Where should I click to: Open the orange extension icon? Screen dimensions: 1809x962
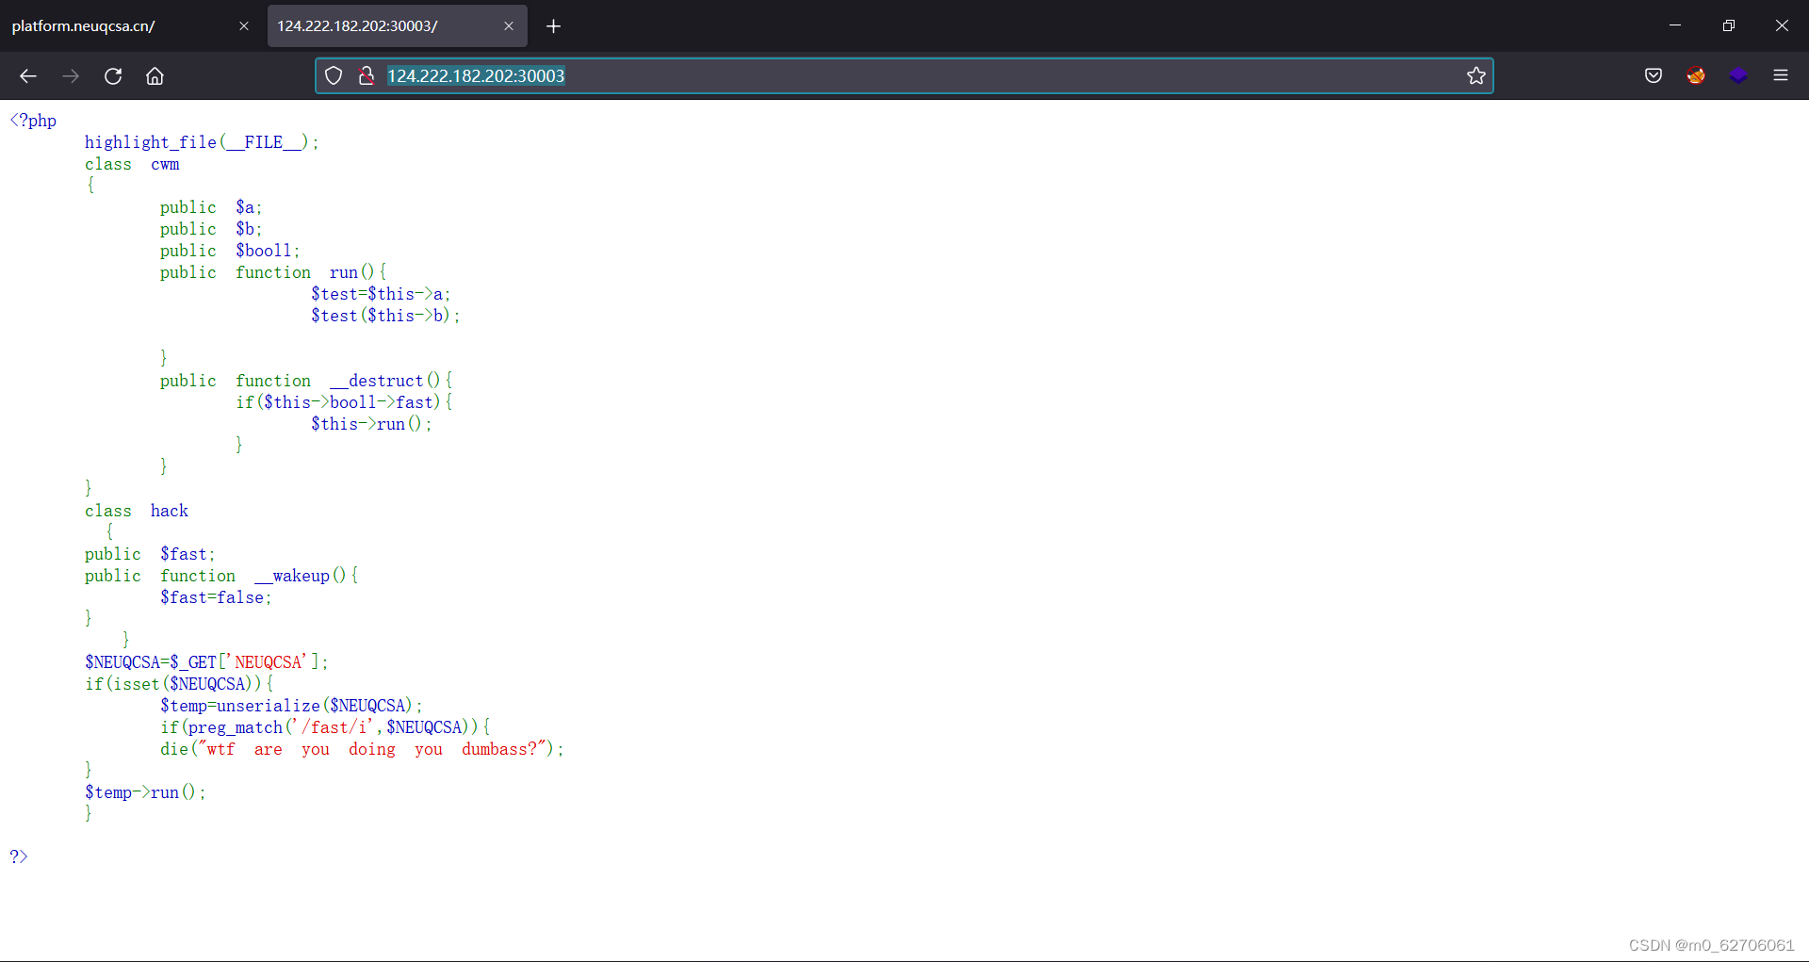1696,76
